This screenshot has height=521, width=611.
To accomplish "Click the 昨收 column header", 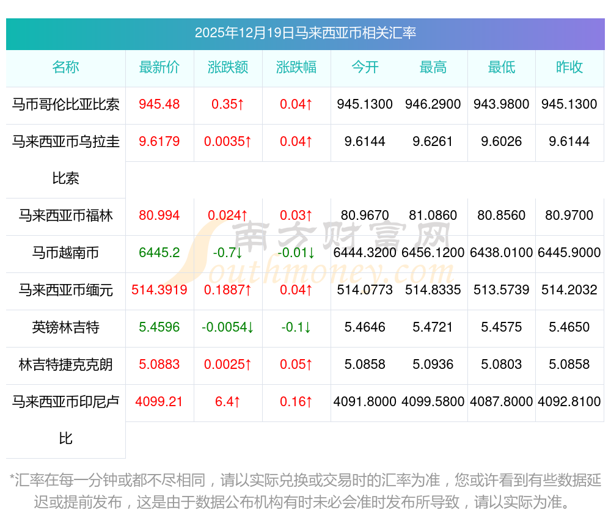I will tap(569, 67).
